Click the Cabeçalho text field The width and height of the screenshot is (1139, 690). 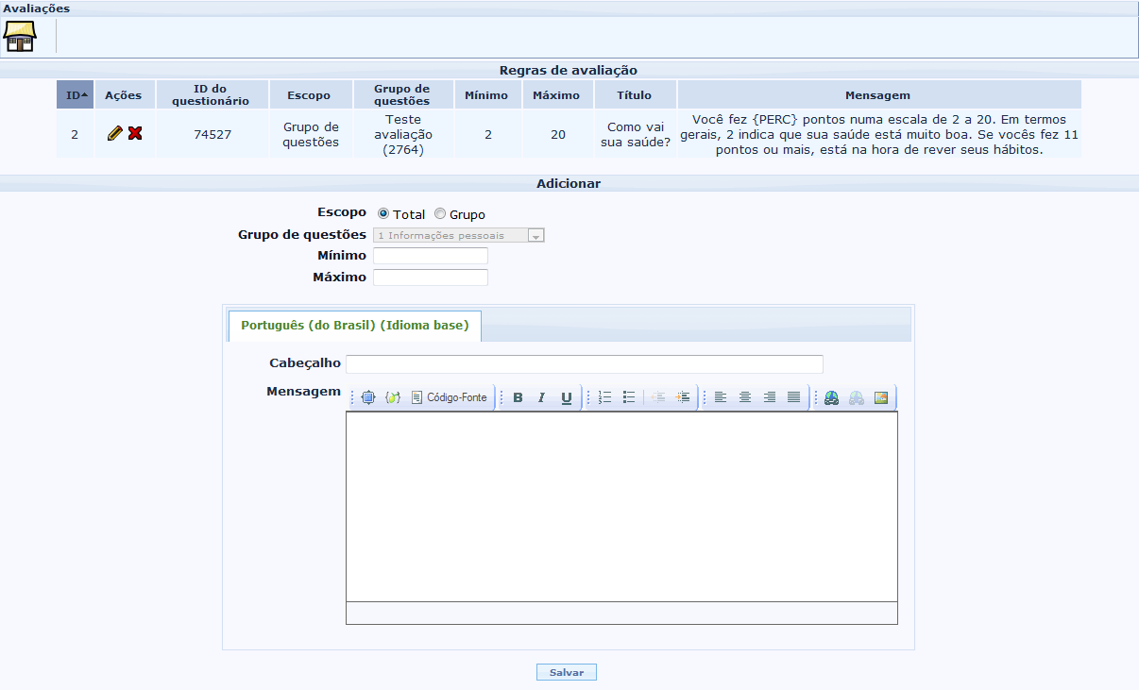(584, 364)
